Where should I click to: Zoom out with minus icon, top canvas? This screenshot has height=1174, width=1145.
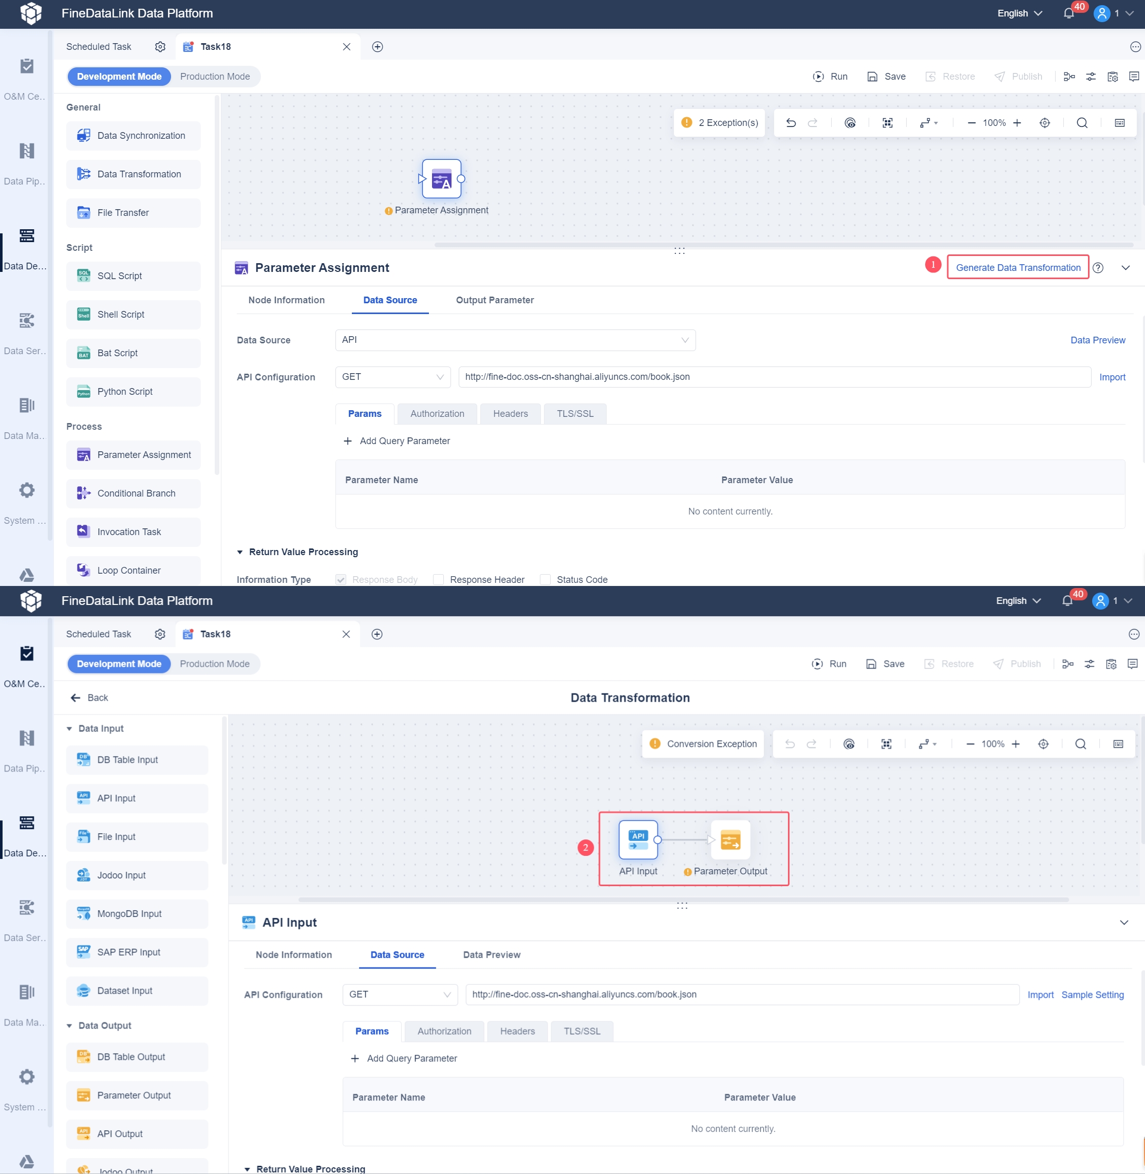[971, 123]
